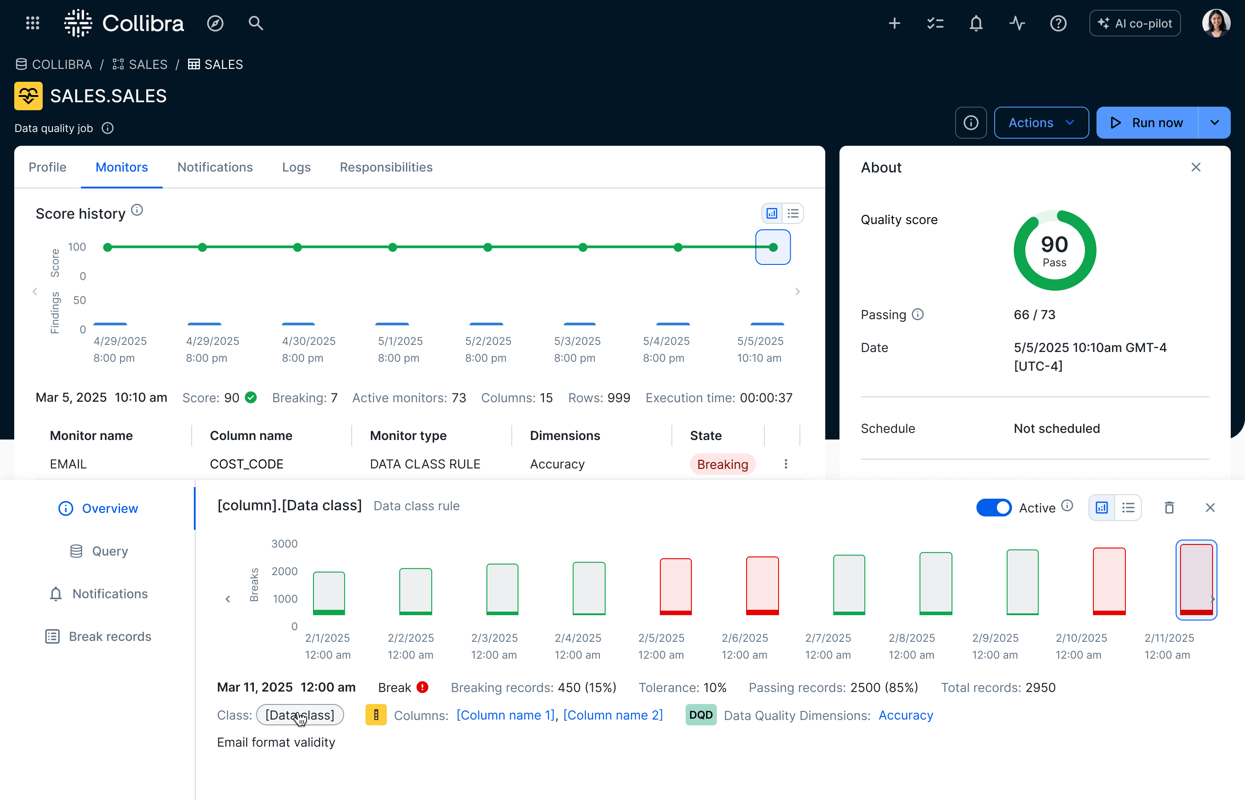Select the 2/10/2025 red breaks bar
Image resolution: width=1245 pixels, height=800 pixels.
pyautogui.click(x=1109, y=581)
